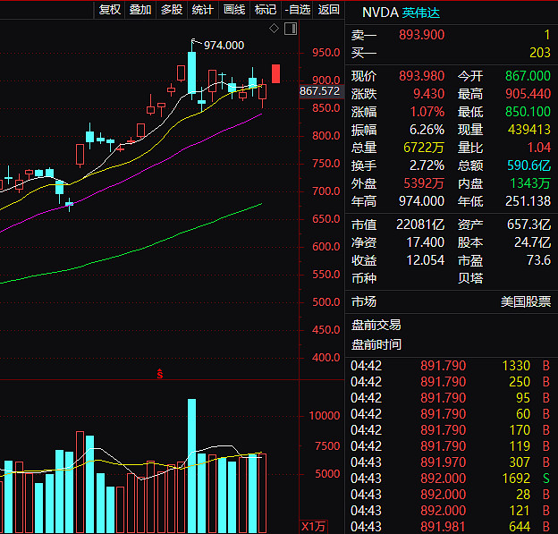The width and height of the screenshot is (558, 534).
Task: Toggle the side panel layout icon
Action: coord(291,29)
